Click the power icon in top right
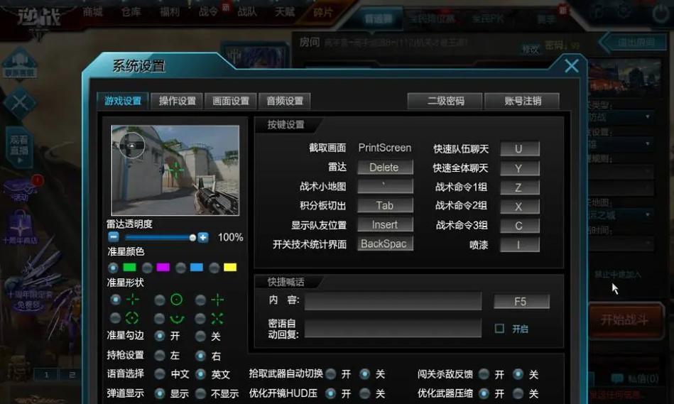Viewport: 674px width, 404px height. [x=660, y=13]
